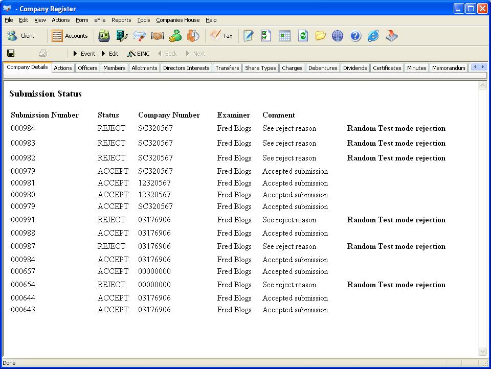The width and height of the screenshot is (491, 369).
Task: Click the green money bag icon
Action: pos(175,36)
